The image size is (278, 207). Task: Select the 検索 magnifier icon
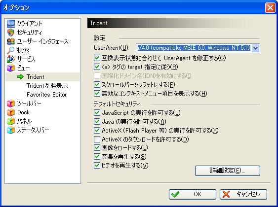11,50
